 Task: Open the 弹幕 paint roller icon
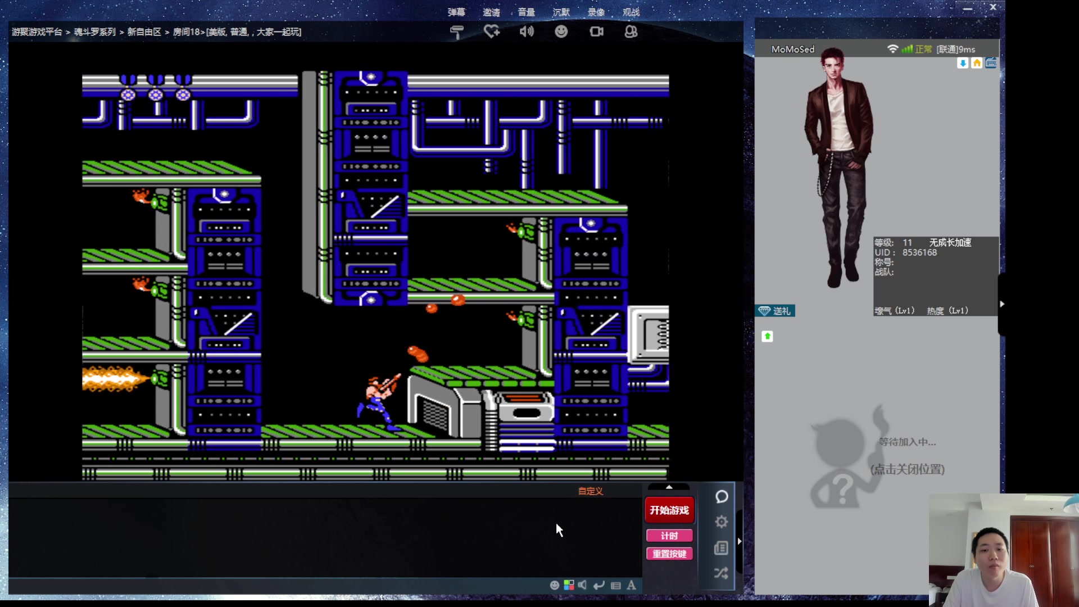click(457, 32)
